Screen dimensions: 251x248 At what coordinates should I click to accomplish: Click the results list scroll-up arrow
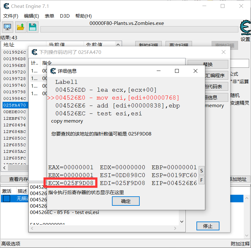click(x=118, y=44)
